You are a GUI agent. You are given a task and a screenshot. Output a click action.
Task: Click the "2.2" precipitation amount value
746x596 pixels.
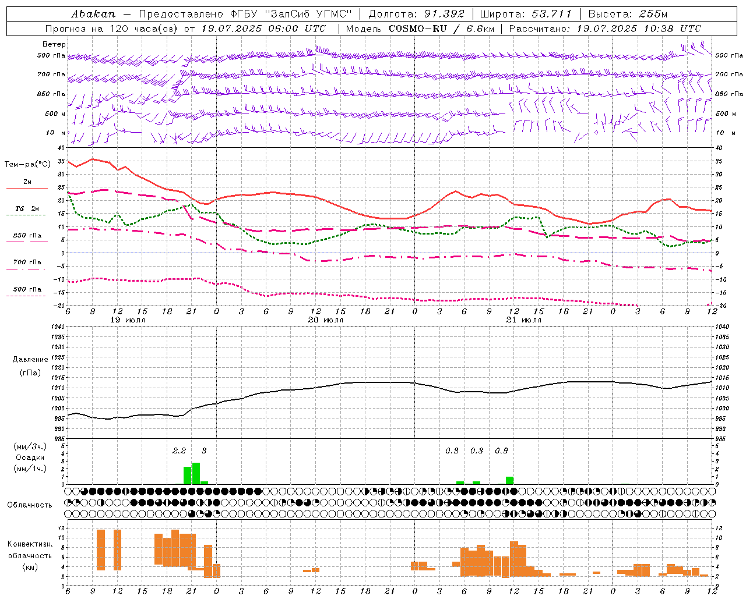coord(180,450)
